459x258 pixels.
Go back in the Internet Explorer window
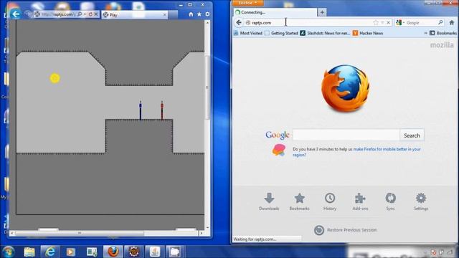click(16, 14)
